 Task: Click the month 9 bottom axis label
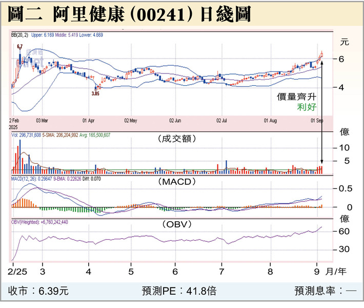point(317,272)
